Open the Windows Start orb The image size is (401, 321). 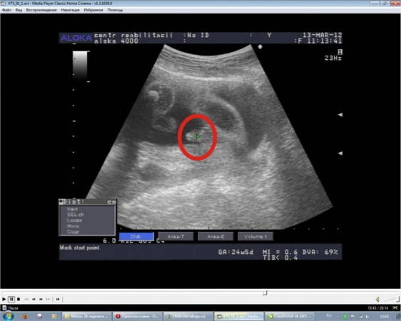(x=8, y=317)
